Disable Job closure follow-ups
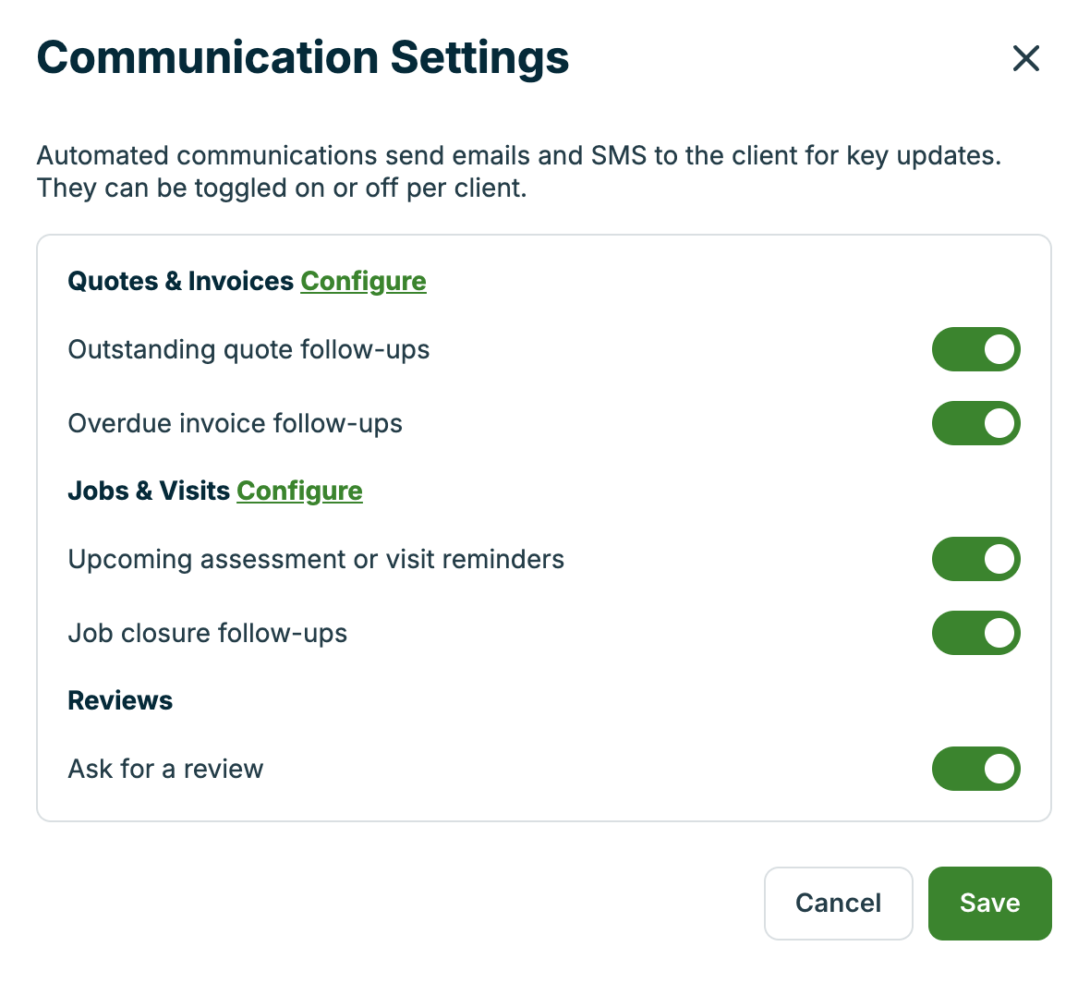Image resolution: width=1090 pixels, height=983 pixels. pyautogui.click(x=976, y=633)
